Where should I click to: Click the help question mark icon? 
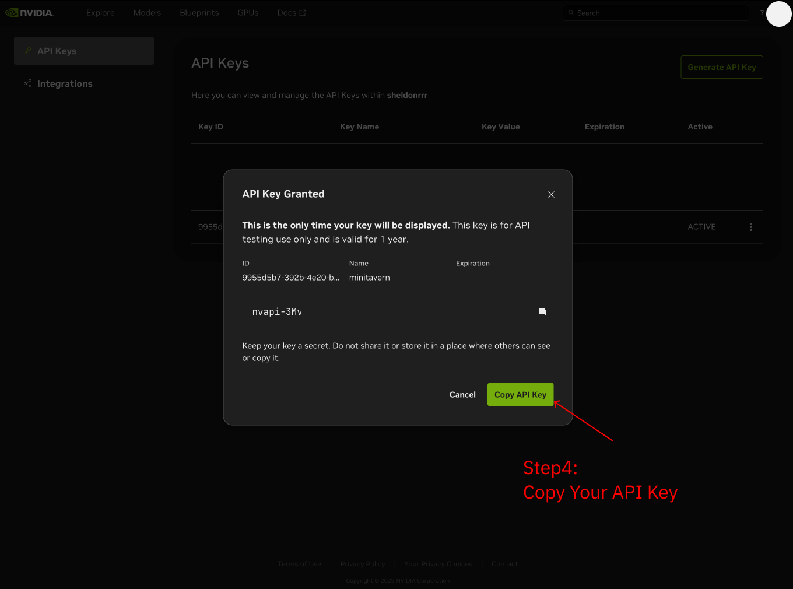point(762,12)
